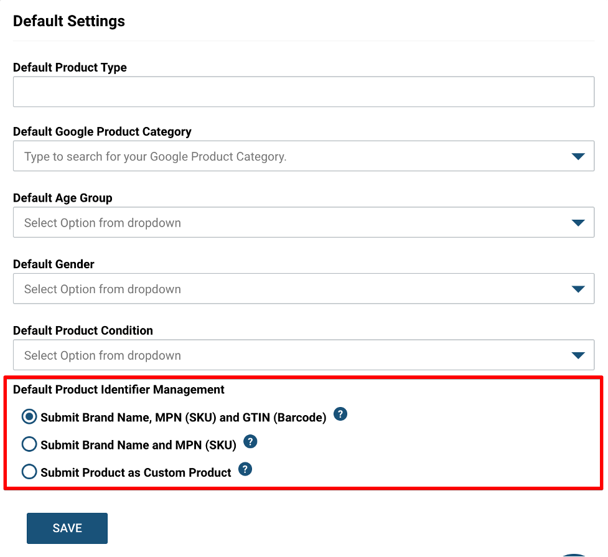Image resolution: width=608 pixels, height=557 pixels.
Task: Click the Default Google Product Category label
Action: point(102,132)
